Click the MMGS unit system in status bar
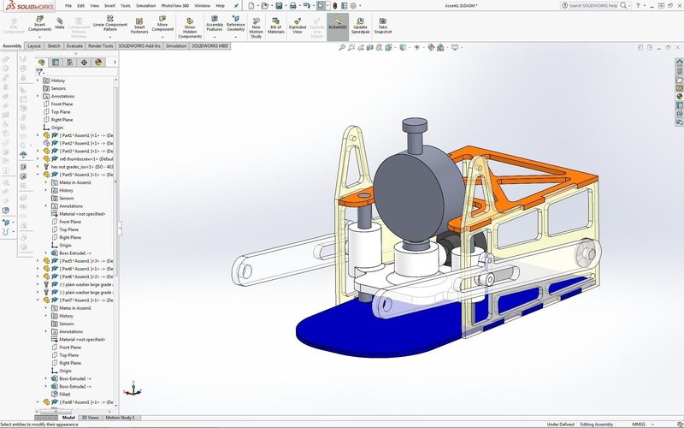This screenshot has height=428, width=684. click(638, 425)
